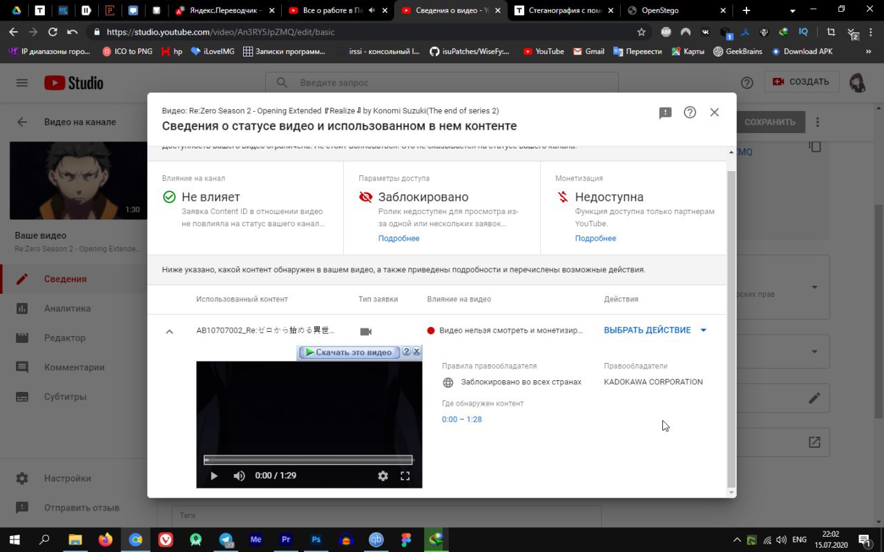Screen dimensions: 884x552
Task: Focus the Введите запрос search field
Action: [x=442, y=83]
